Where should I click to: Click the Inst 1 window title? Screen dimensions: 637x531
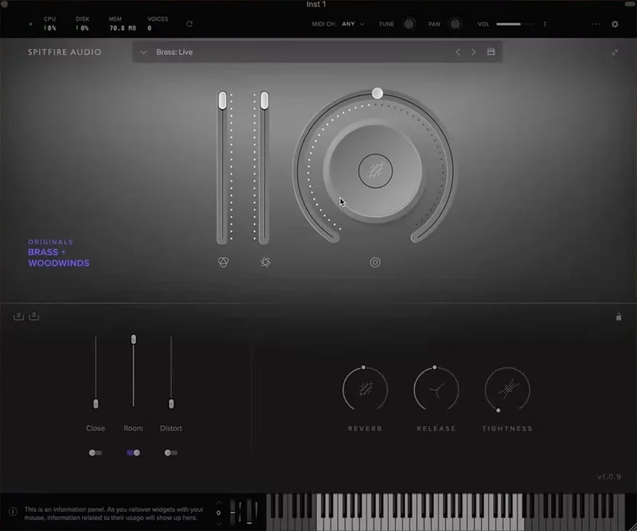tap(316, 4)
